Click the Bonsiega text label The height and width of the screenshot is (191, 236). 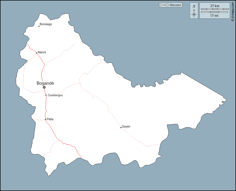pos(46,24)
